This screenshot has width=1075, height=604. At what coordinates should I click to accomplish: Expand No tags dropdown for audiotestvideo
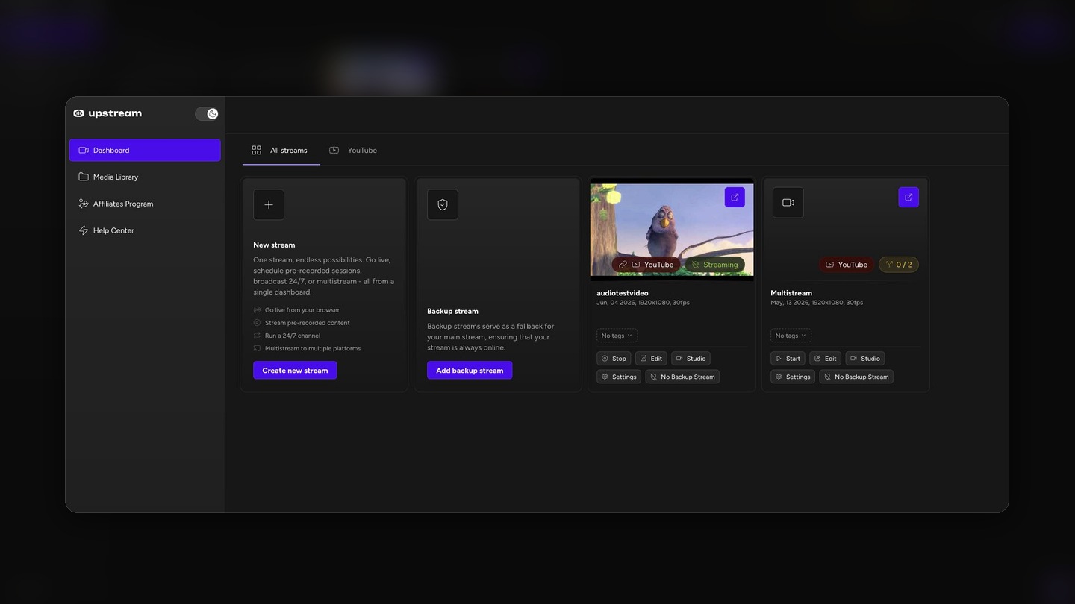pyautogui.click(x=617, y=336)
